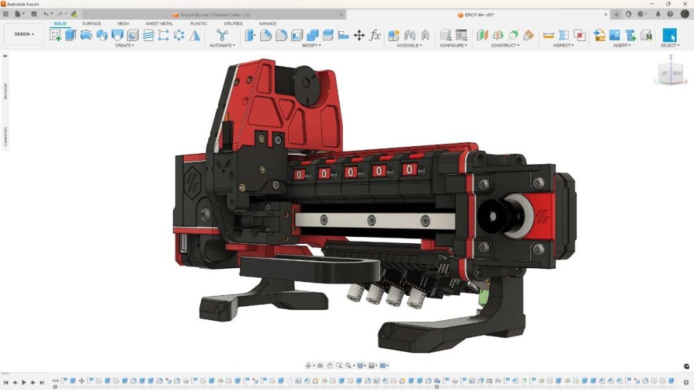
Task: Click the timeline Play button
Action: (24, 382)
